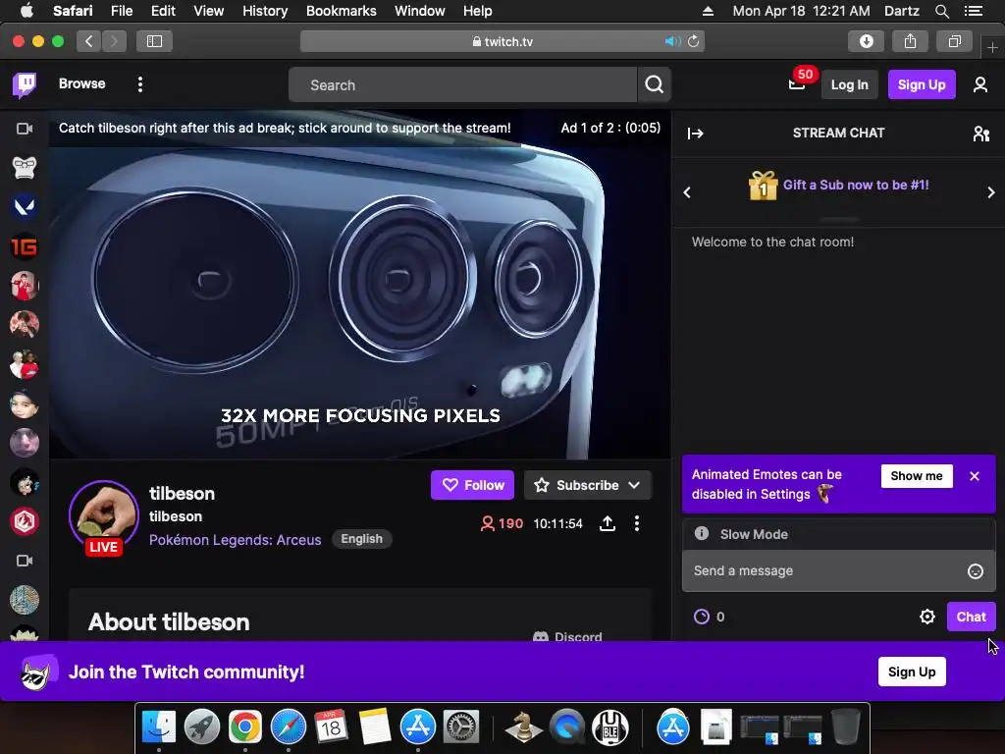1005x754 pixels.
Task: Click the search magnifier button
Action: point(654,84)
